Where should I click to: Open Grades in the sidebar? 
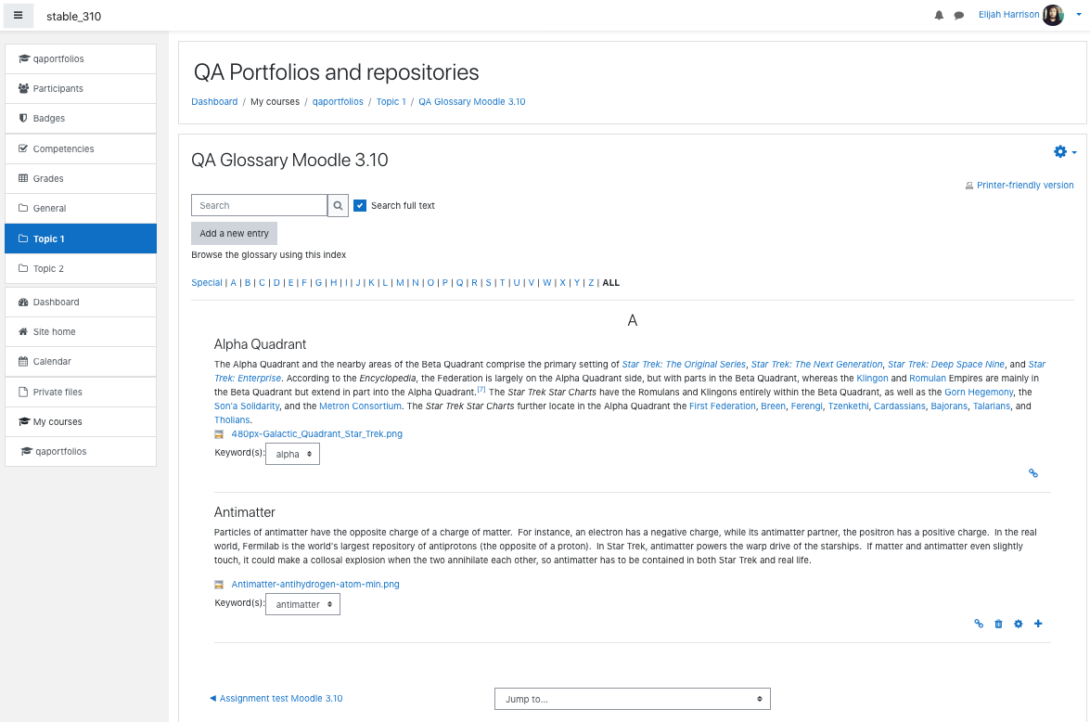(x=81, y=179)
